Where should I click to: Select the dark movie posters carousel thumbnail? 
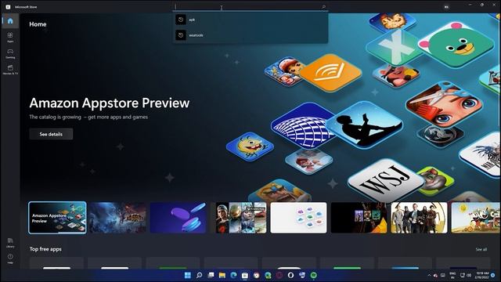coord(359,218)
